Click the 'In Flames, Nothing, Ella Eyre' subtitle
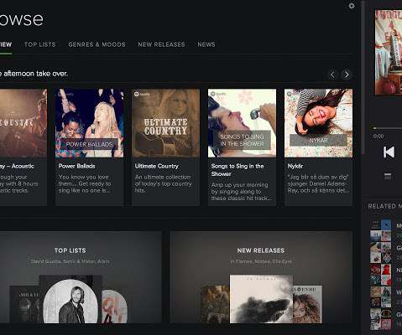Viewport: 402px width, 335px height. pyautogui.click(x=261, y=261)
